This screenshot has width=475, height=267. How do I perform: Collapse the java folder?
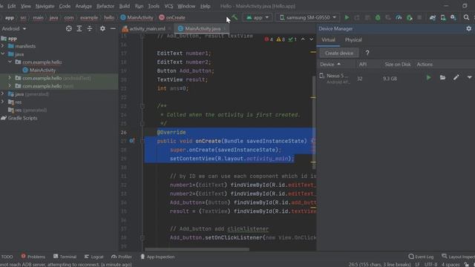[x=3, y=54]
